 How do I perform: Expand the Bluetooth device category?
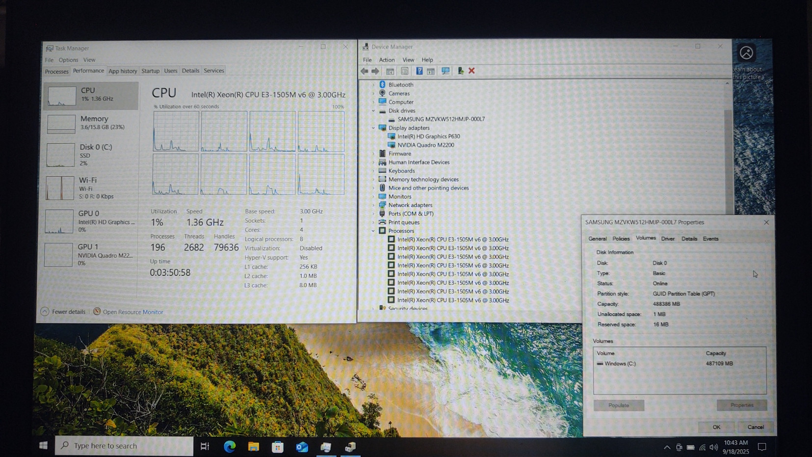point(373,85)
